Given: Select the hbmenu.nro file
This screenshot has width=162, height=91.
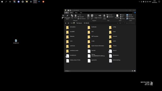Looking at the screenshot, I should (114, 56).
